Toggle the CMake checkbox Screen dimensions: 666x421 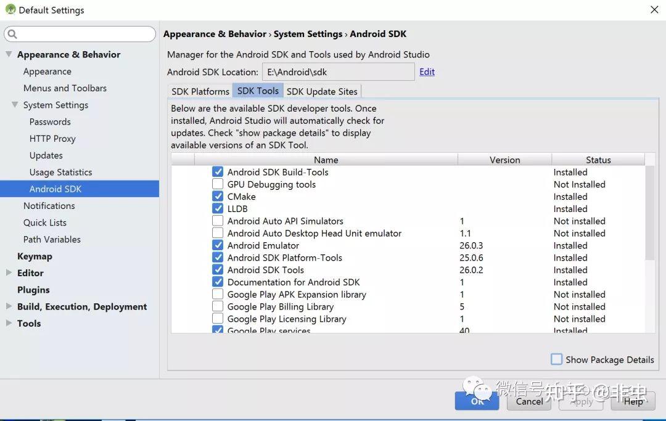coord(218,197)
